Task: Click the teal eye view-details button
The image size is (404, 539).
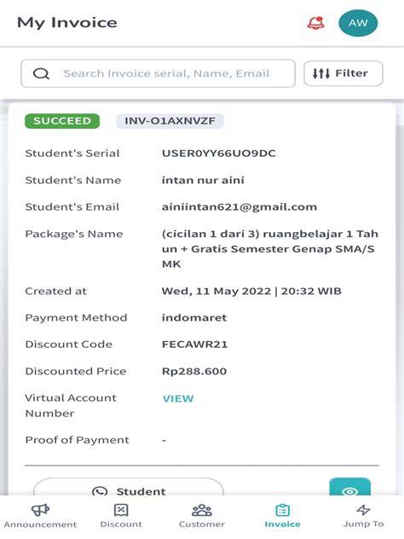Action: click(x=349, y=487)
